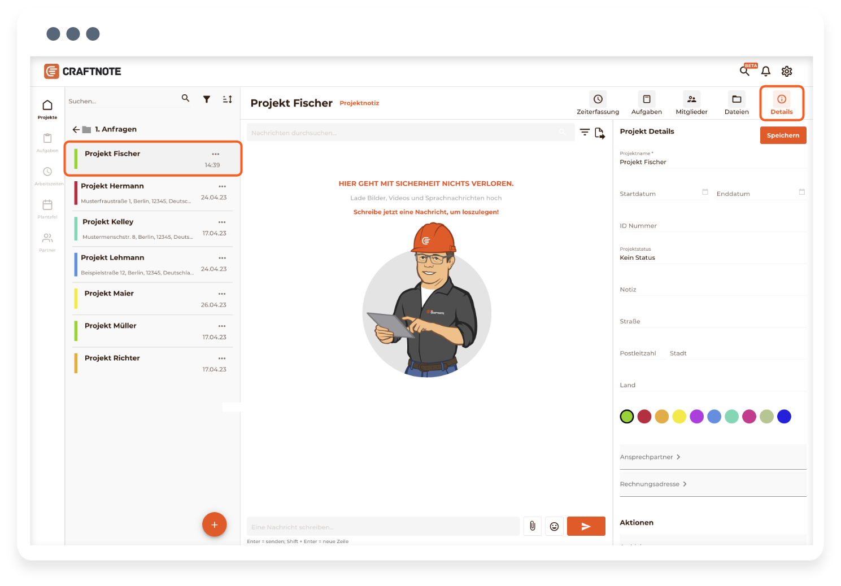The image size is (841, 586).
Task: Add new project with plus button
Action: [215, 524]
